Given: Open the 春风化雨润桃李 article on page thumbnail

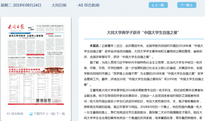Looking at the screenshot, I should pos(26,36).
